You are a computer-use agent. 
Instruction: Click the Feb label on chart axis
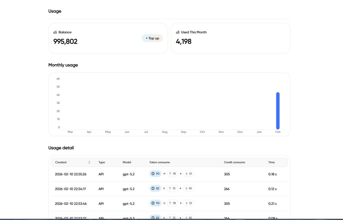click(278, 132)
